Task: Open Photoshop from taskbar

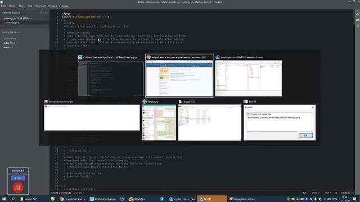Action: 123,199
